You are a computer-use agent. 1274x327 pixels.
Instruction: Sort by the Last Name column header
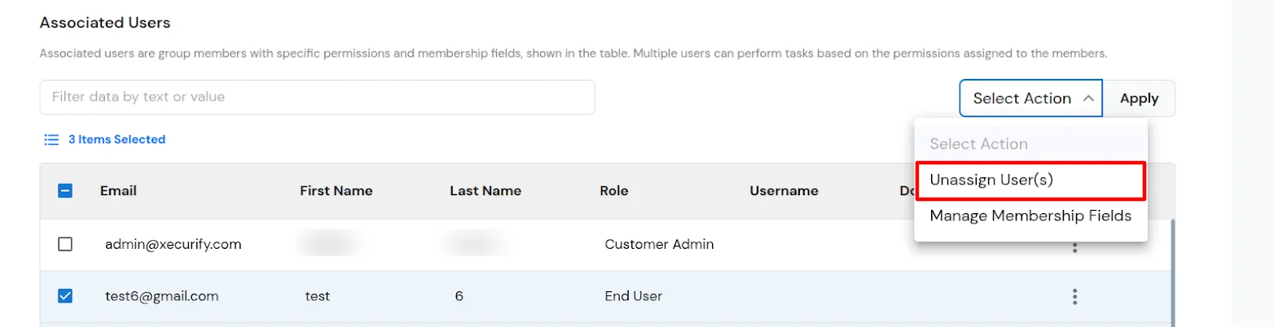(485, 191)
